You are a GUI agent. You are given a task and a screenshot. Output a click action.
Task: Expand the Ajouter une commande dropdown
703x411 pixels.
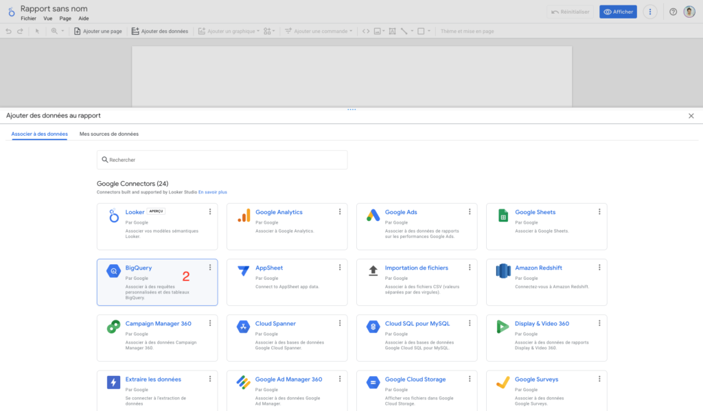pyautogui.click(x=319, y=31)
